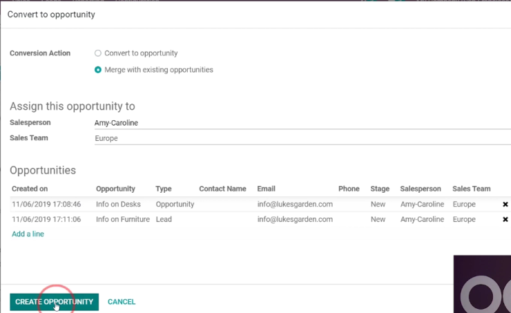This screenshot has height=313, width=511.
Task: Select Convert to opportunity radio option
Action: (98, 53)
